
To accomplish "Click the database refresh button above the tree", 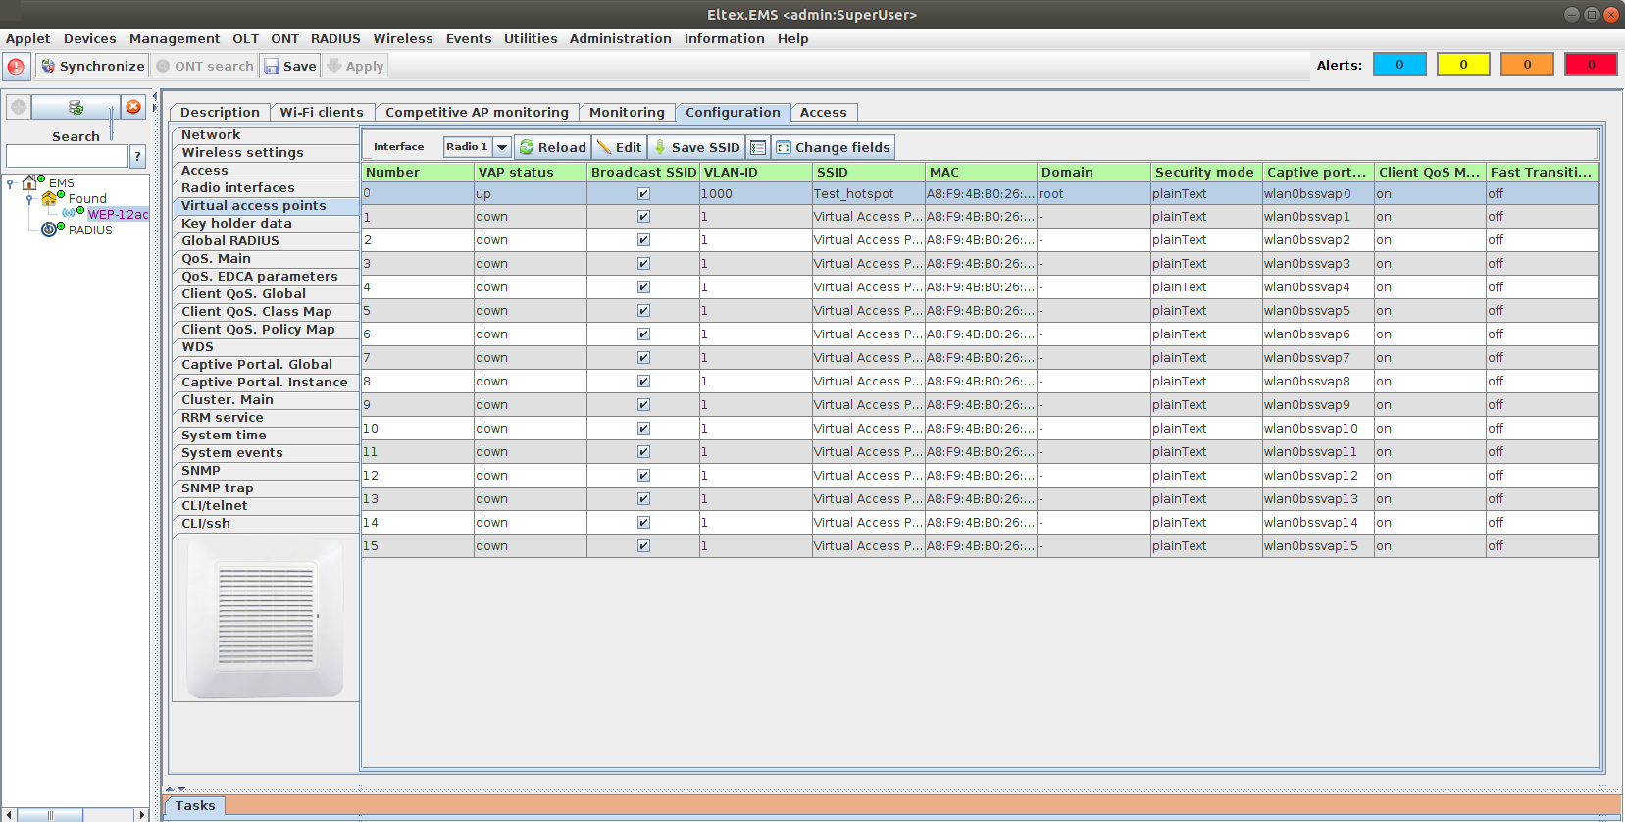I will tap(76, 107).
